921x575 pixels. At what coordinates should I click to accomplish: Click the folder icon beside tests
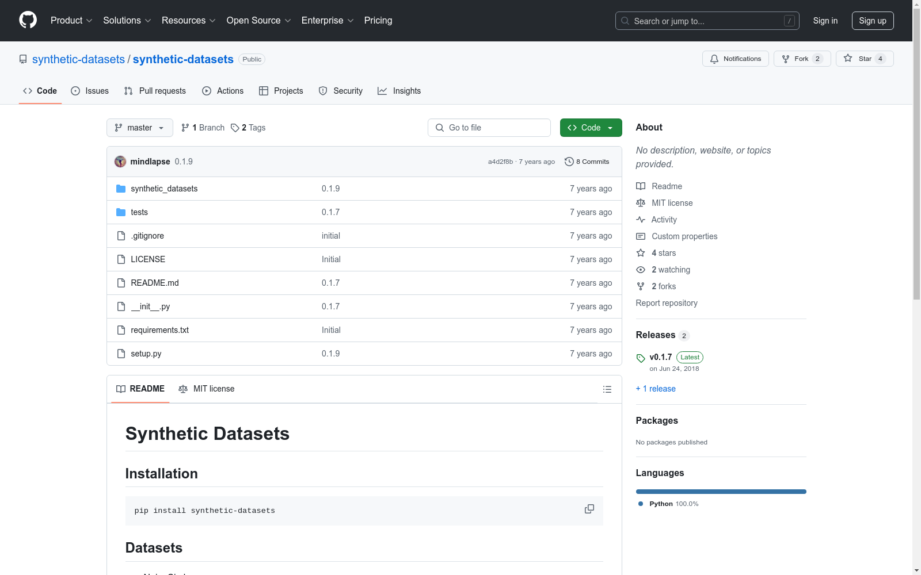coord(121,212)
